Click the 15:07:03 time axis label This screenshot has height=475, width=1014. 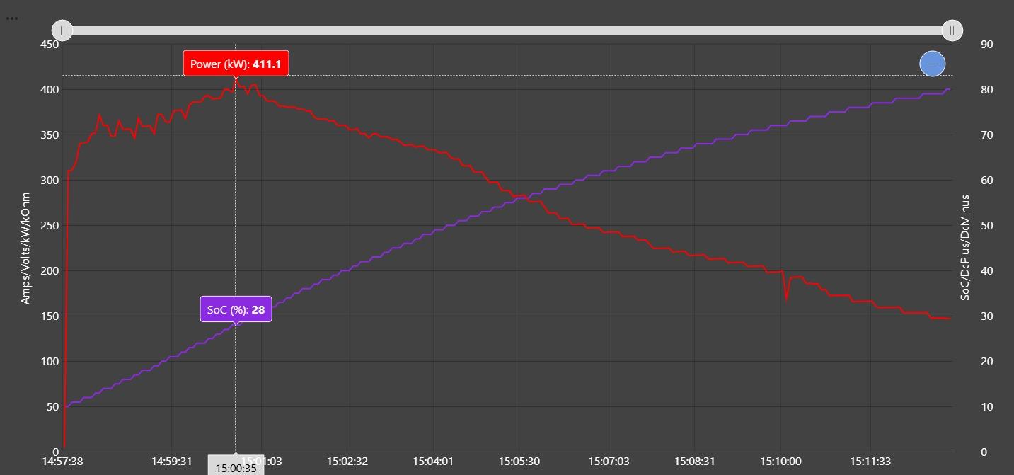tap(609, 462)
